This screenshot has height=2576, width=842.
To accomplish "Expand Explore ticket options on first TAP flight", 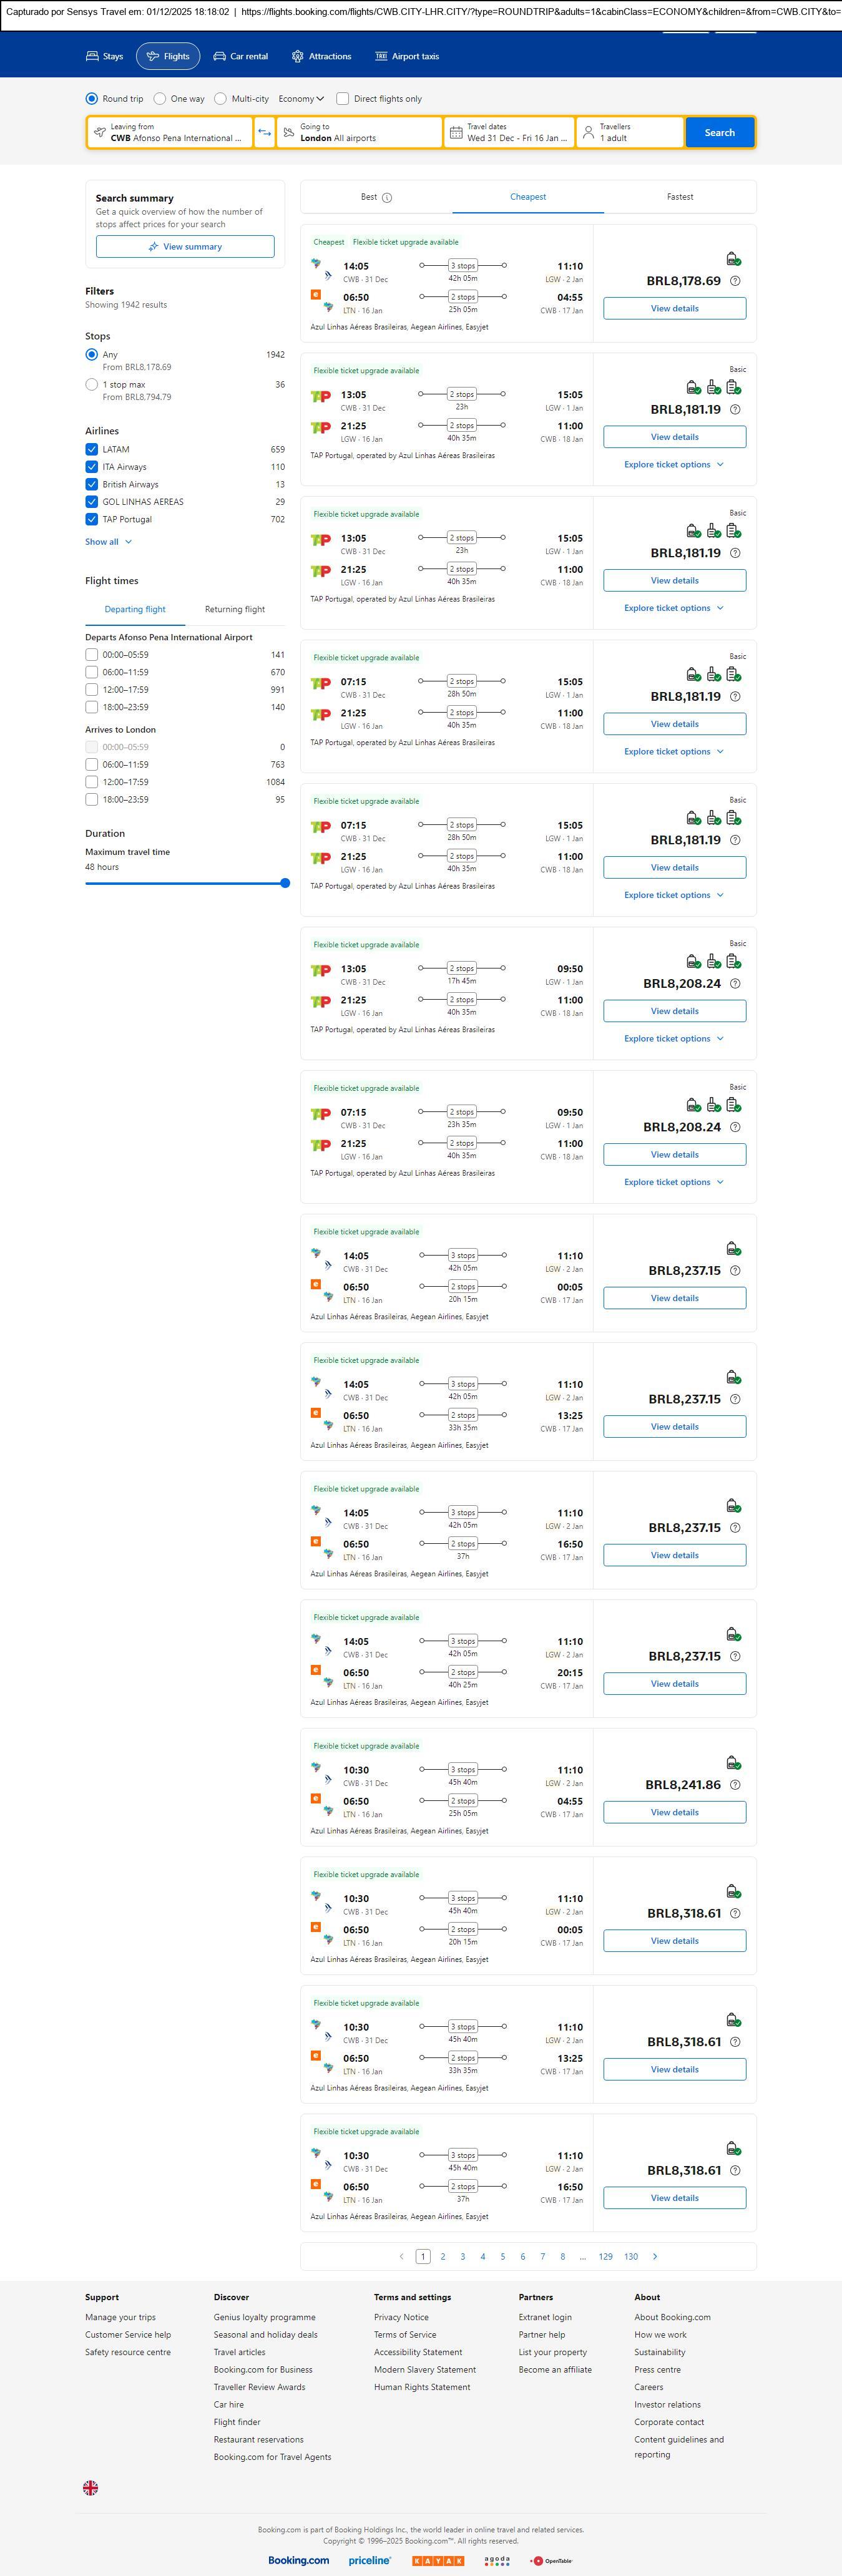I will pos(673,465).
